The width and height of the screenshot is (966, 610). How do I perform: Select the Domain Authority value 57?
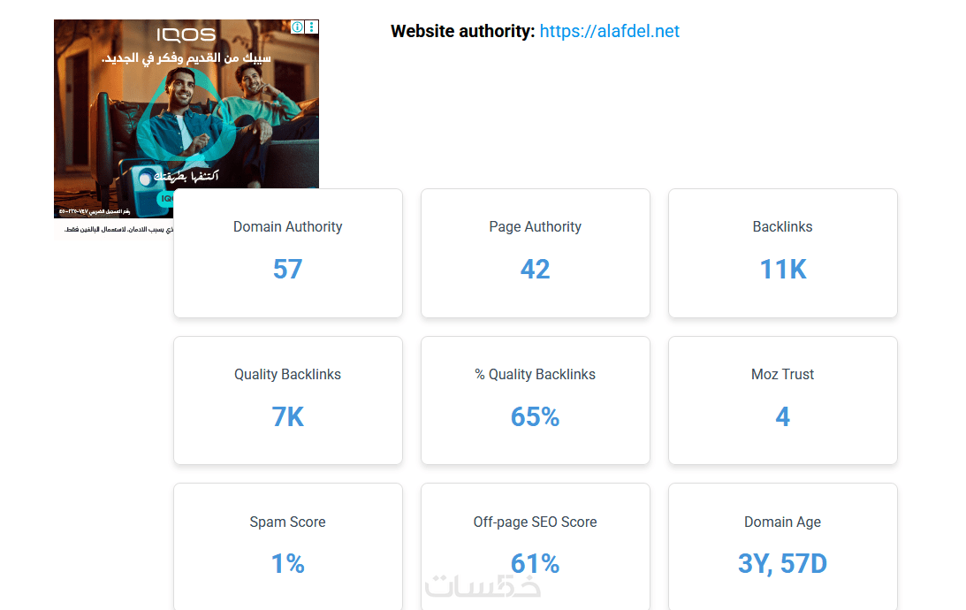click(288, 270)
